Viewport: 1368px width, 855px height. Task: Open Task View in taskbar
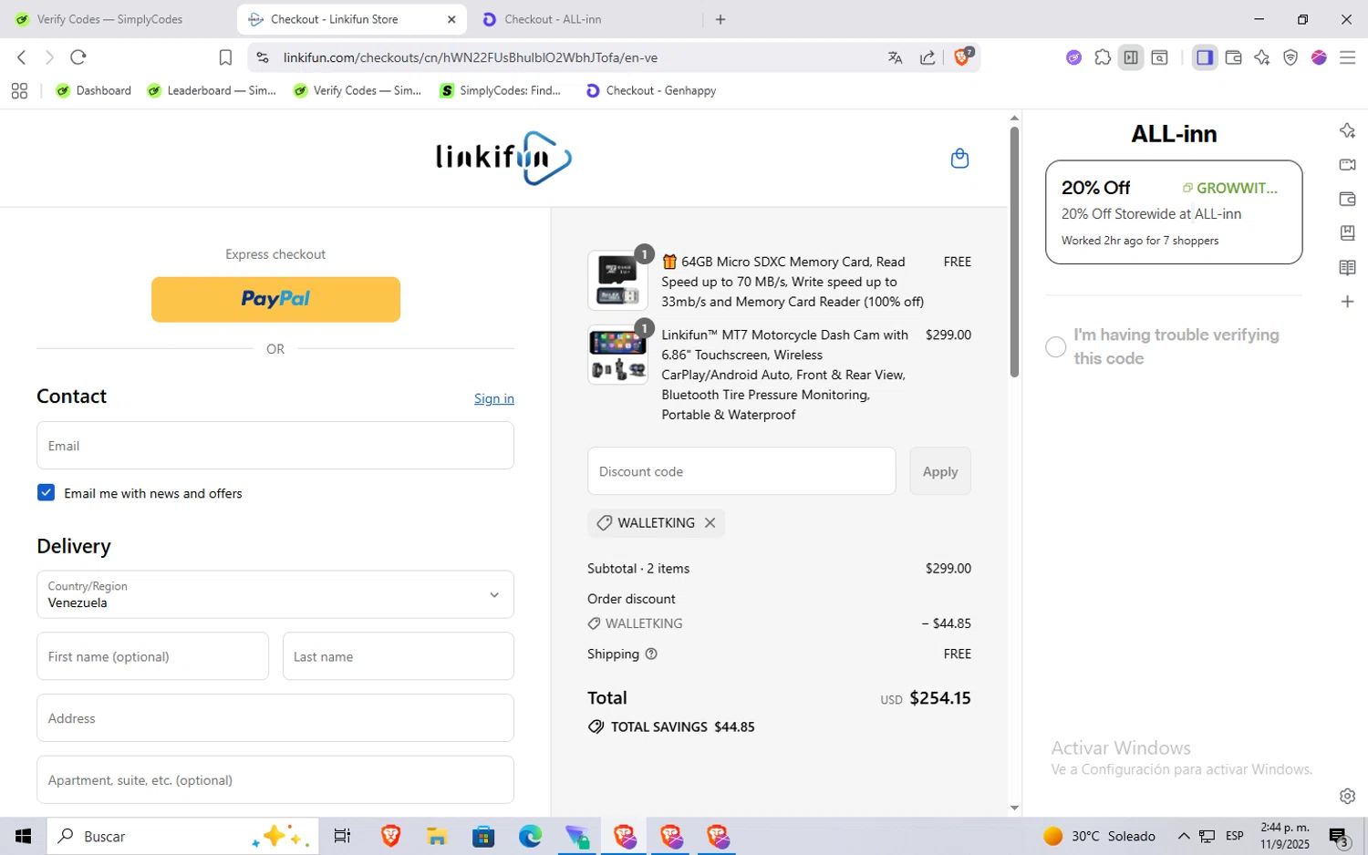pyautogui.click(x=342, y=836)
